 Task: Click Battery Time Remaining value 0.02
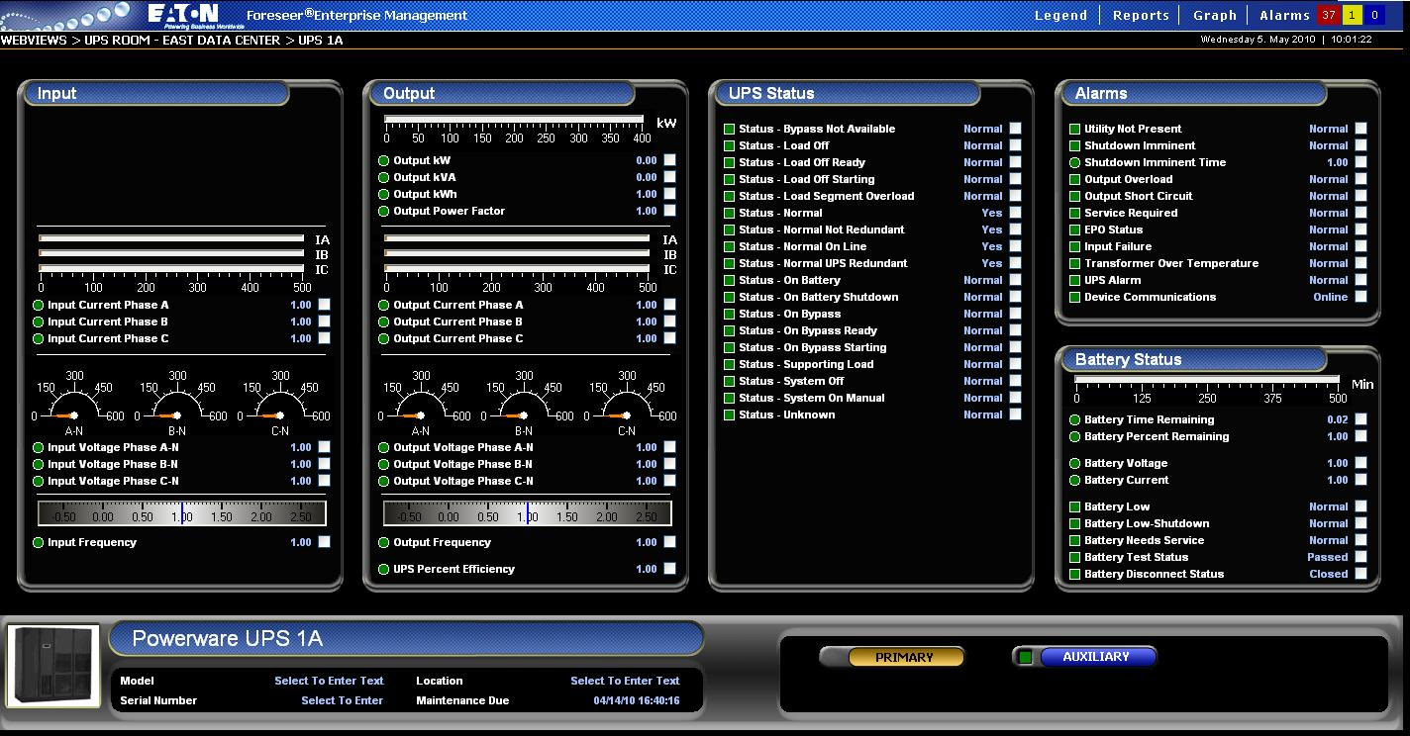tap(1338, 419)
